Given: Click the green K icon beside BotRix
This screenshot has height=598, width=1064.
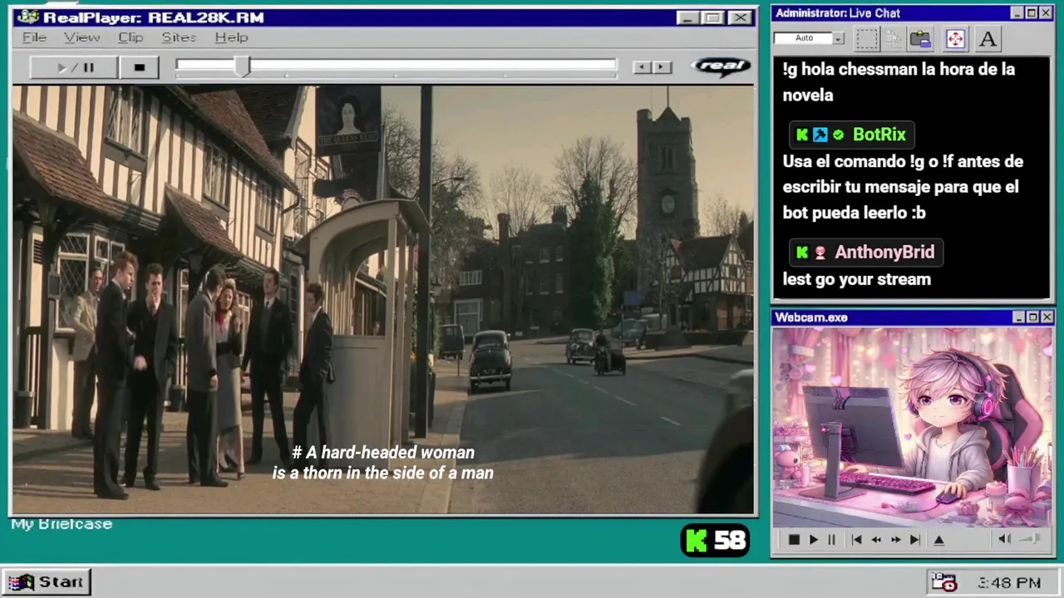Looking at the screenshot, I should (x=802, y=135).
